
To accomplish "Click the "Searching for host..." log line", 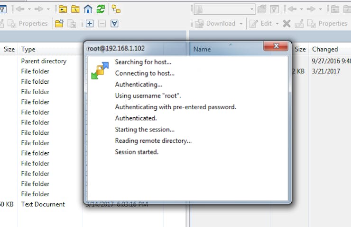I will [x=143, y=62].
